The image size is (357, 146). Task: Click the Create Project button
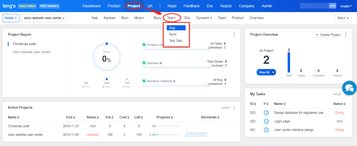(x=327, y=35)
